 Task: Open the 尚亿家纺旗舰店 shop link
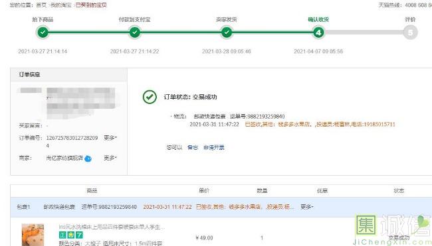pos(64,158)
